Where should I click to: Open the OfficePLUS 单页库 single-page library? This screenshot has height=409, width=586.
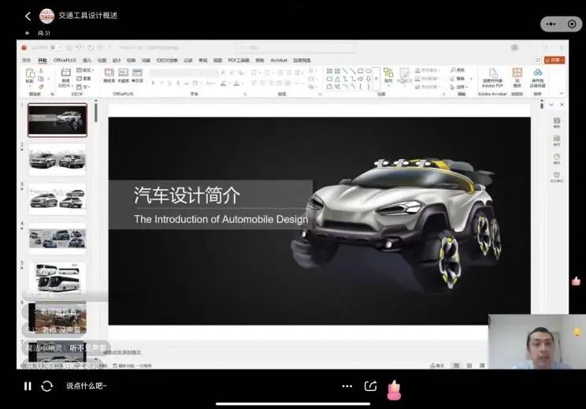[x=137, y=75]
